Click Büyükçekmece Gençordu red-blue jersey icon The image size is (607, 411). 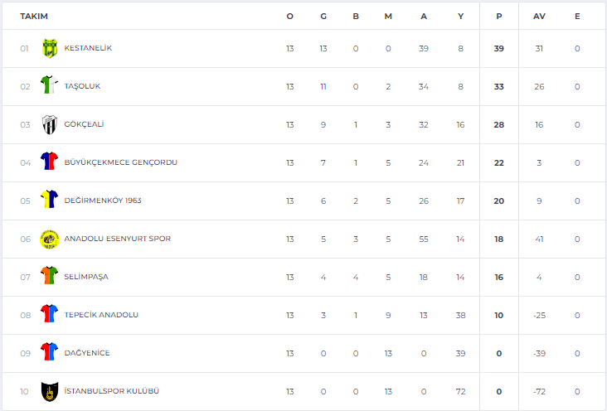pos(49,161)
